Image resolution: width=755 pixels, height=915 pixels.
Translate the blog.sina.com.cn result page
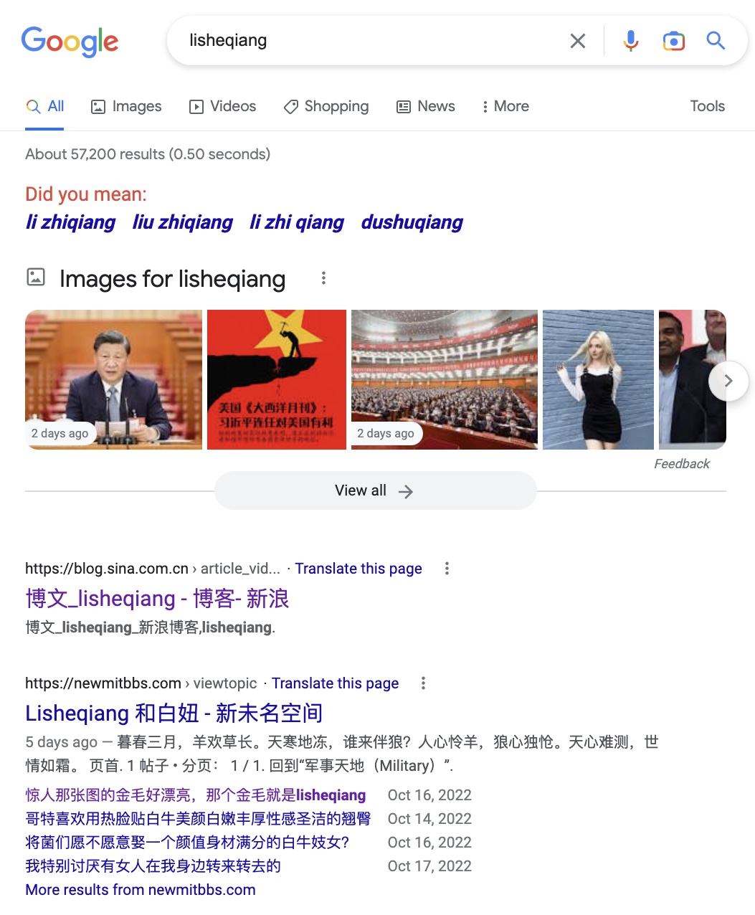(x=358, y=569)
